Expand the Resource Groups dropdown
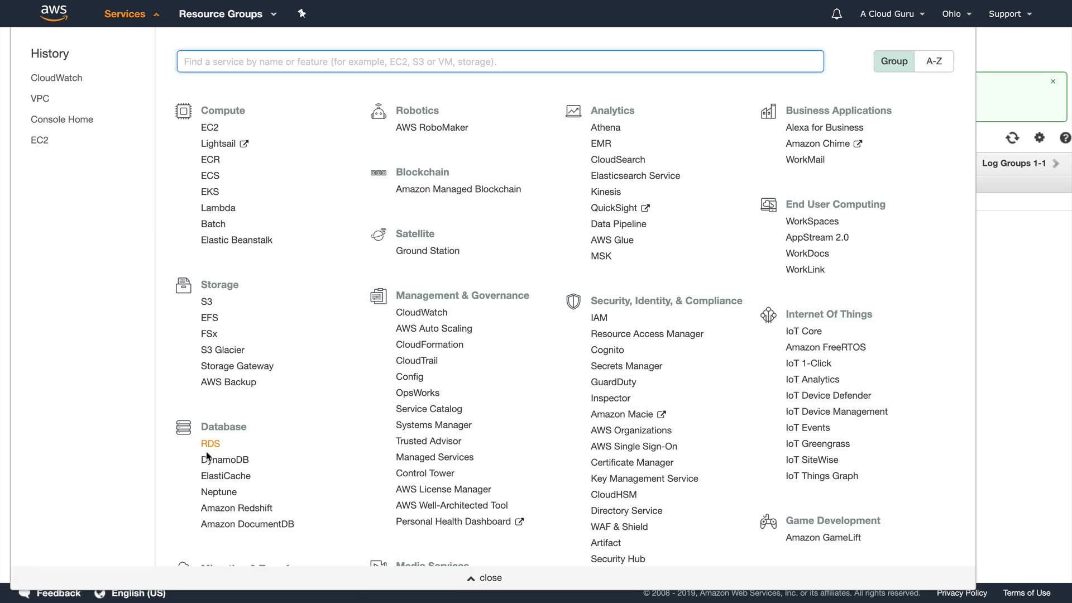This screenshot has width=1072, height=603. click(x=227, y=14)
